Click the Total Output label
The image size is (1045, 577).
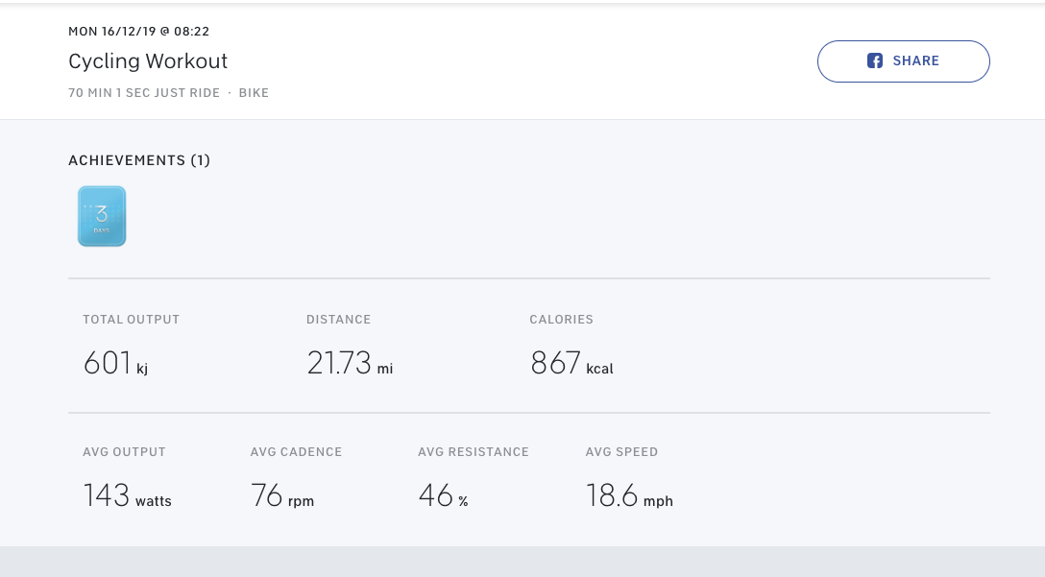(131, 320)
